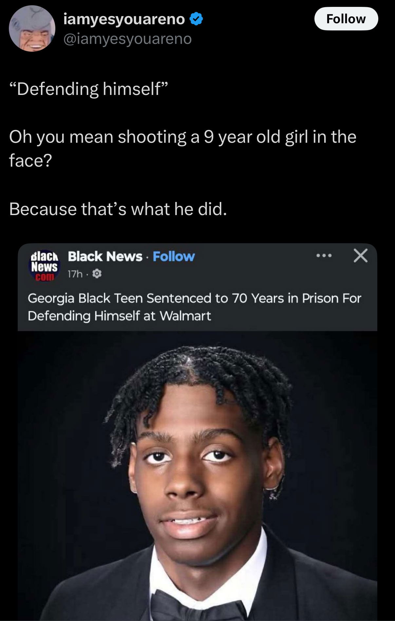Click the 17h timestamp
395x621 pixels.
click(x=75, y=274)
